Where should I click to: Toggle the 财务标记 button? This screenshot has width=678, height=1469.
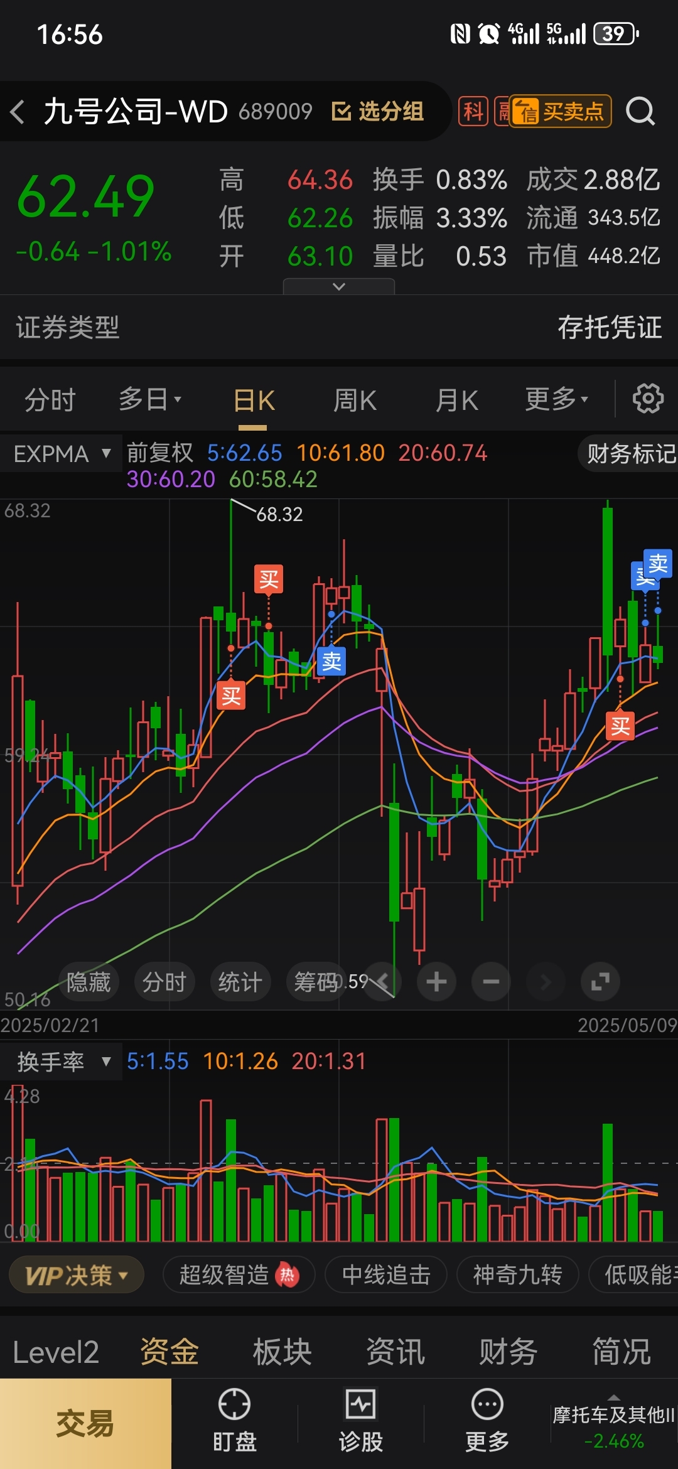click(x=629, y=453)
